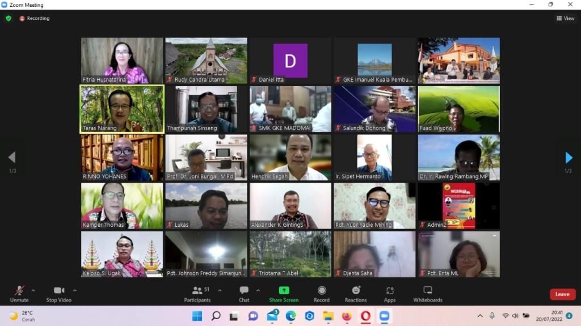Open the Apps panel

pos(389,293)
